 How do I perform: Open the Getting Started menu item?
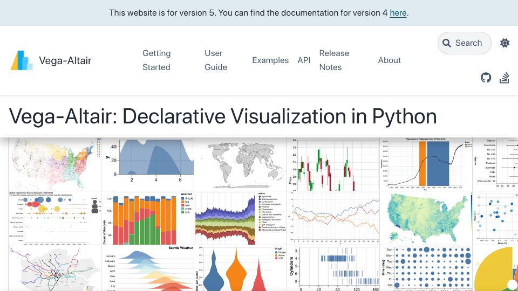click(156, 60)
